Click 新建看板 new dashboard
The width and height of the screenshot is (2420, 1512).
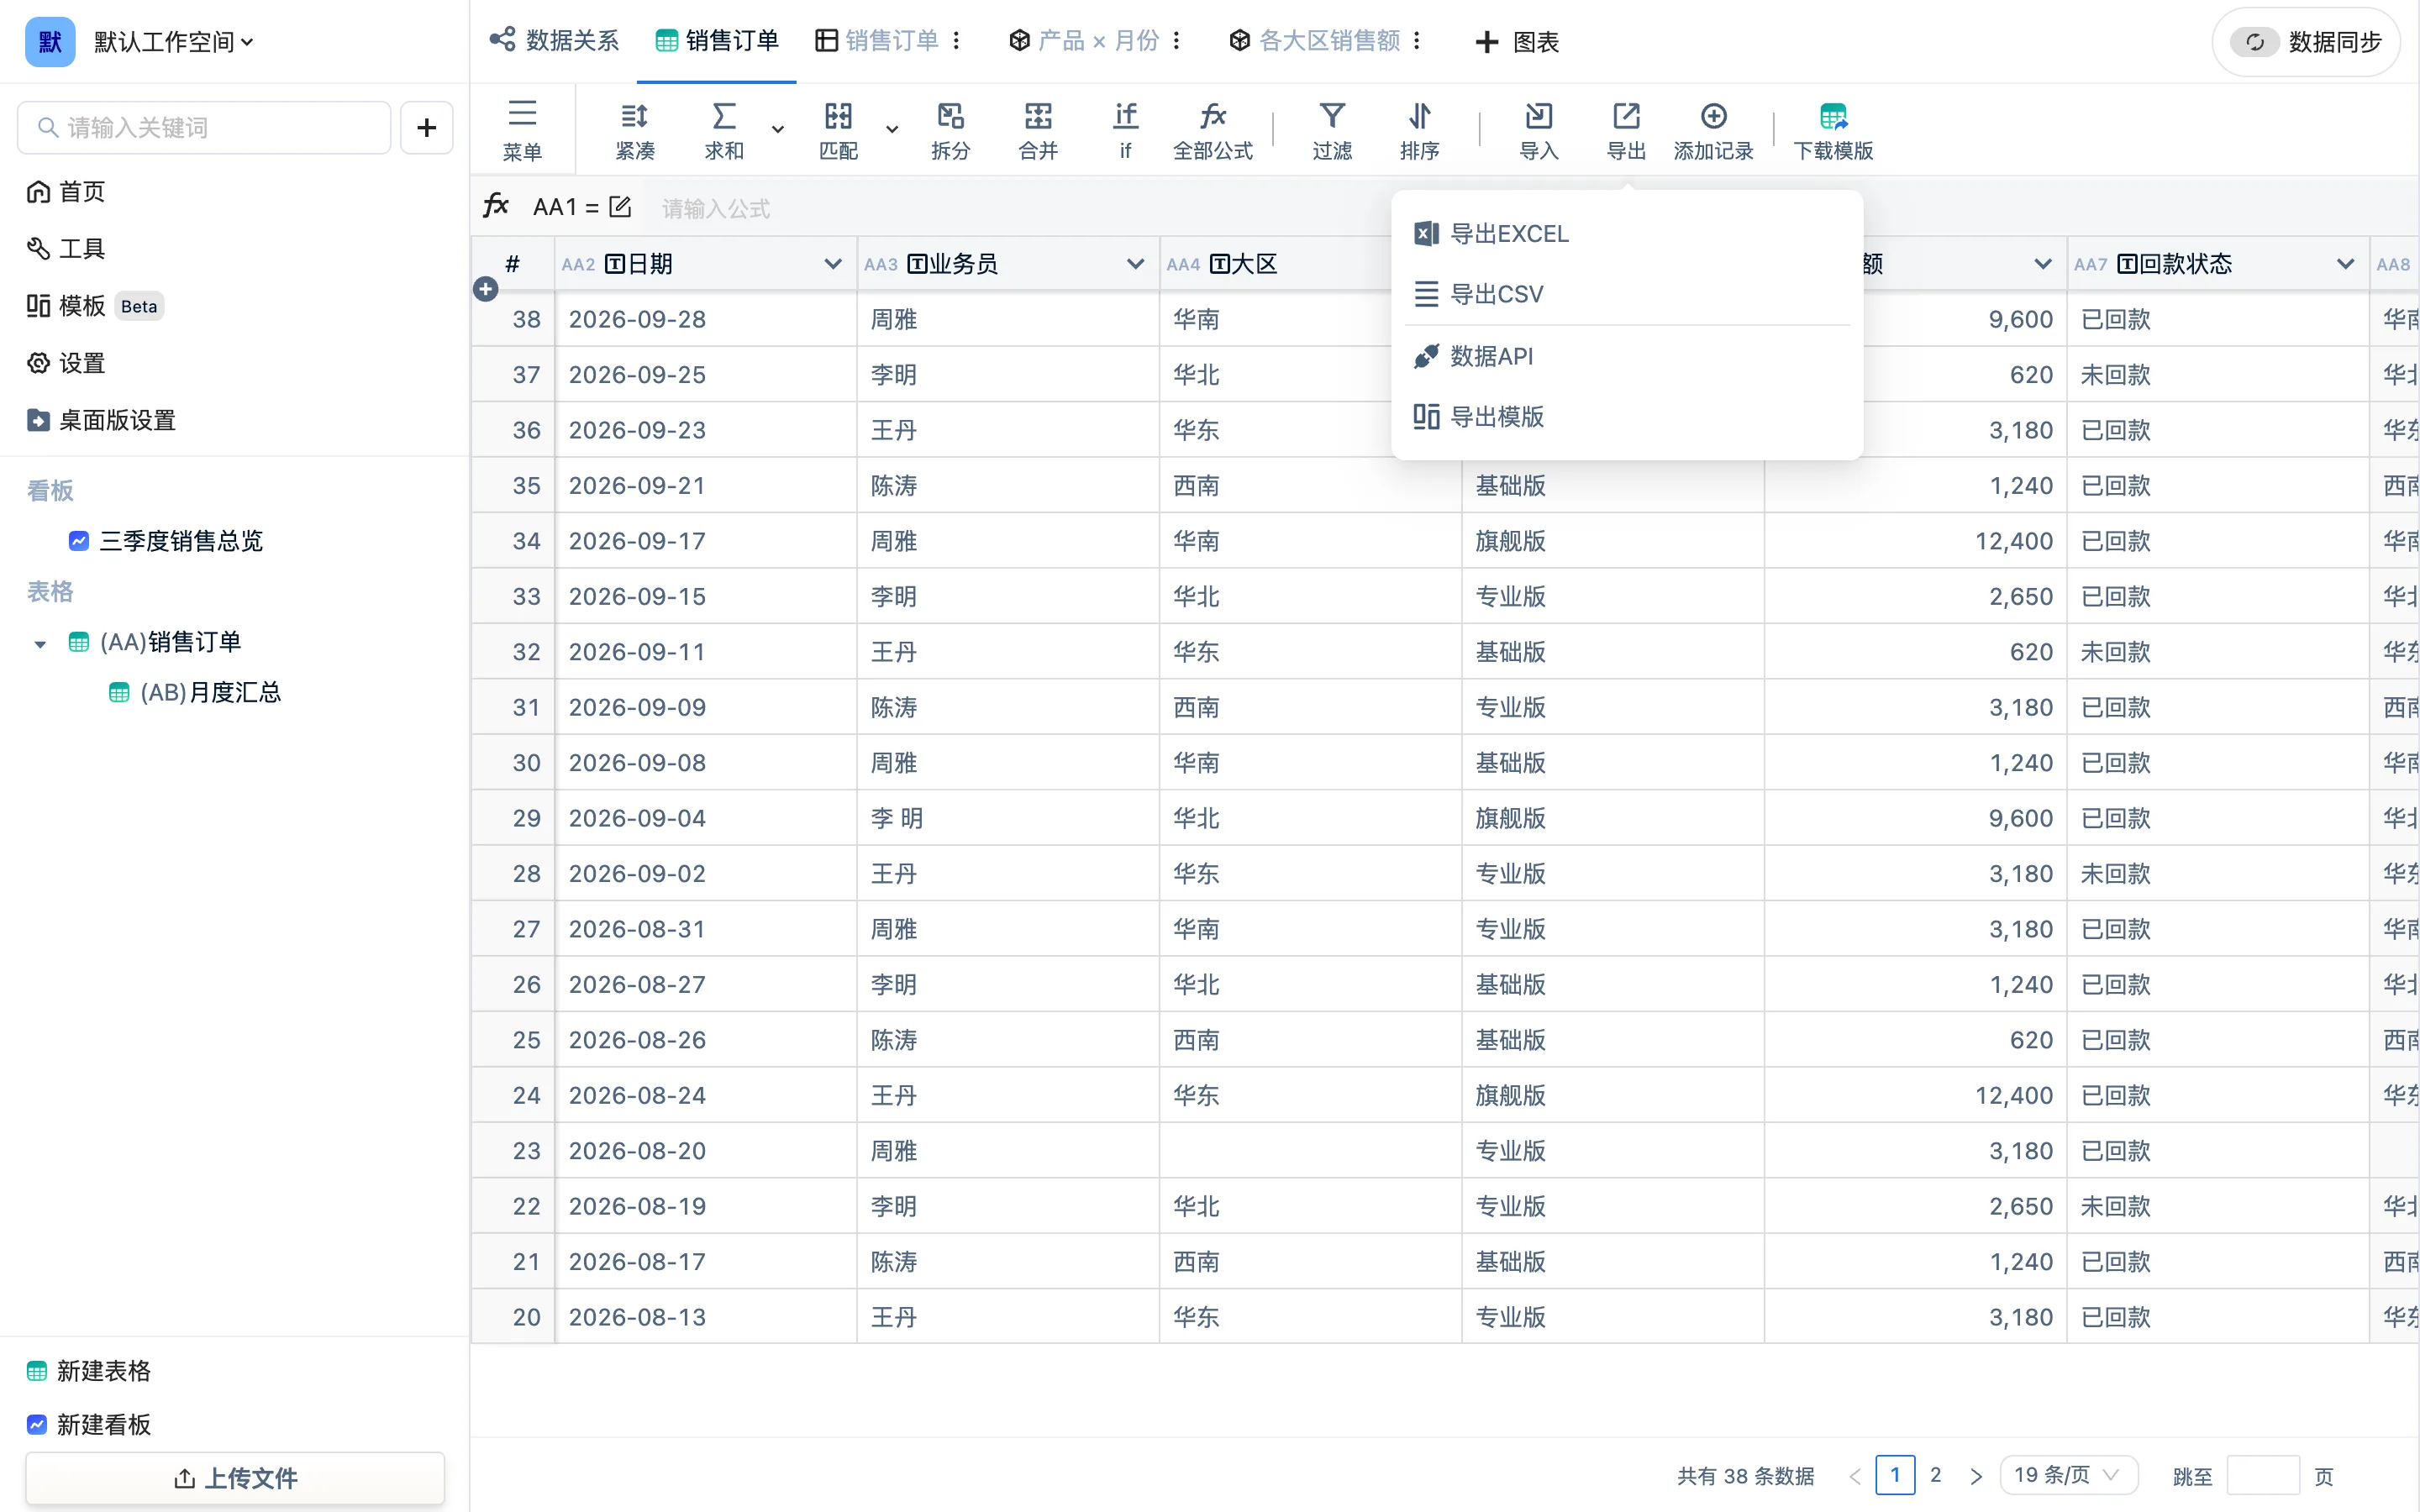89,1425
